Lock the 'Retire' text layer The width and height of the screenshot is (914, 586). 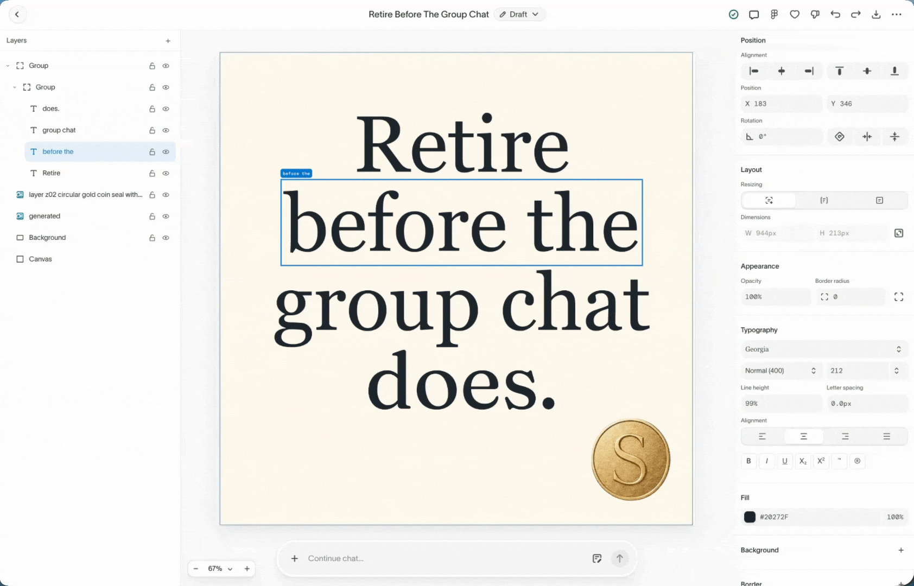click(x=152, y=174)
